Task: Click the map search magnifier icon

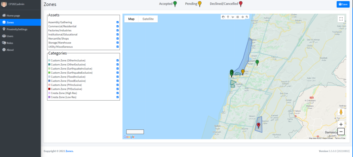Action: tap(247, 17)
